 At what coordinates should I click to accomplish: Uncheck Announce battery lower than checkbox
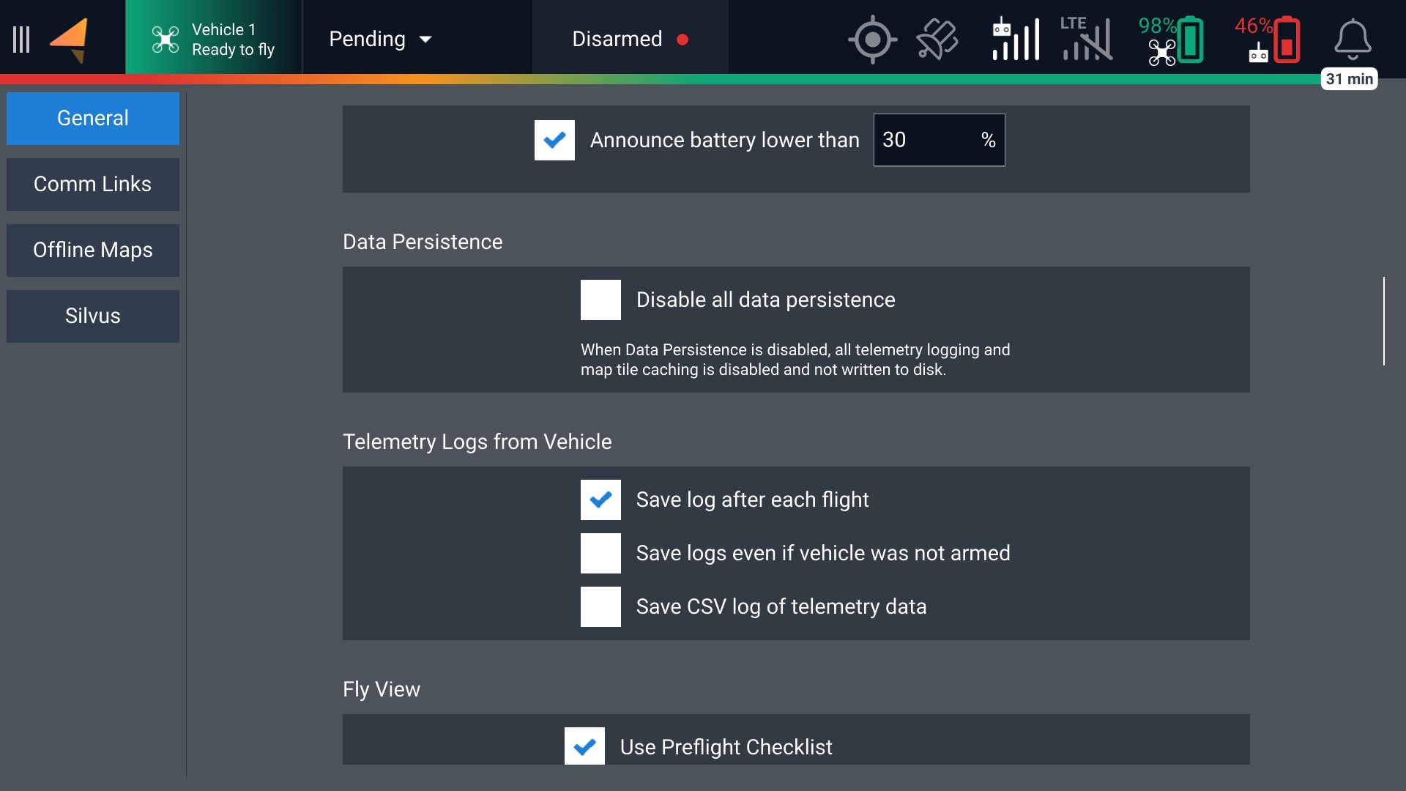pyautogui.click(x=554, y=140)
